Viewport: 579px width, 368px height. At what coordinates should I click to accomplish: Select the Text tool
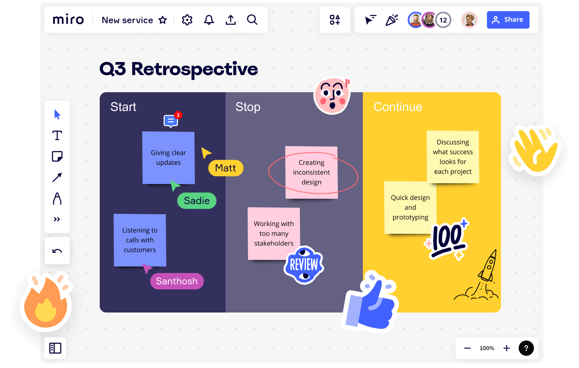pyautogui.click(x=57, y=135)
